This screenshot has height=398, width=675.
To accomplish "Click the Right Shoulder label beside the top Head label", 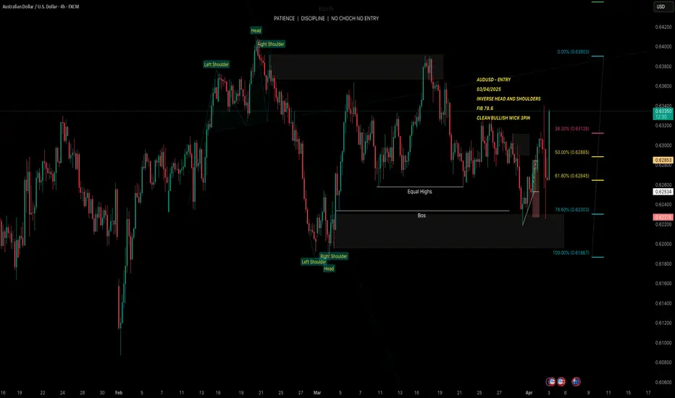I will (270, 44).
